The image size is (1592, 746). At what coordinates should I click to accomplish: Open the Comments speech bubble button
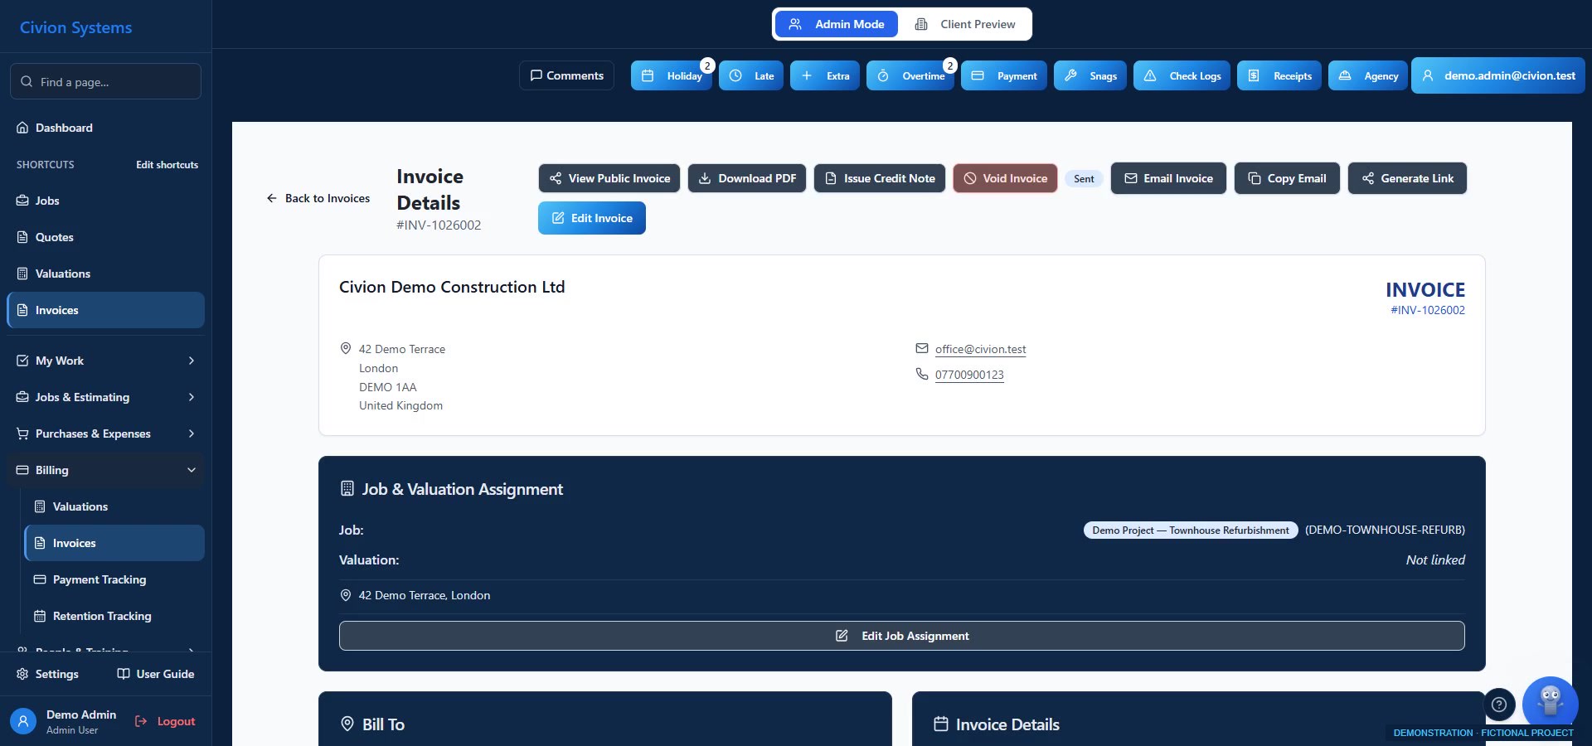point(566,75)
